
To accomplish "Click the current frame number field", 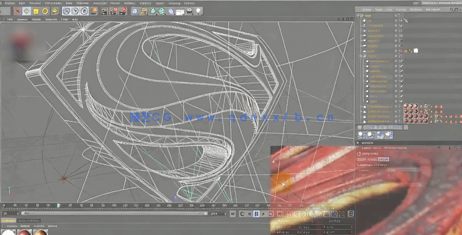I will pos(10,214).
